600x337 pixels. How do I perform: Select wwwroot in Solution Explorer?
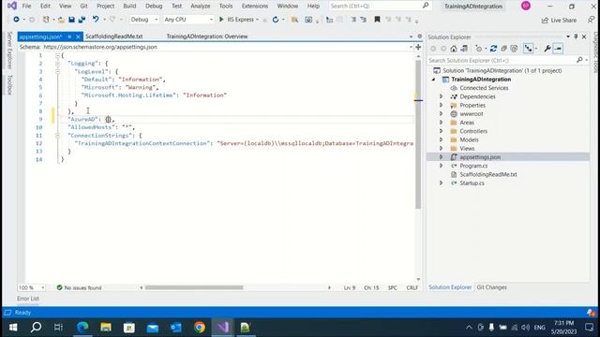pos(471,114)
